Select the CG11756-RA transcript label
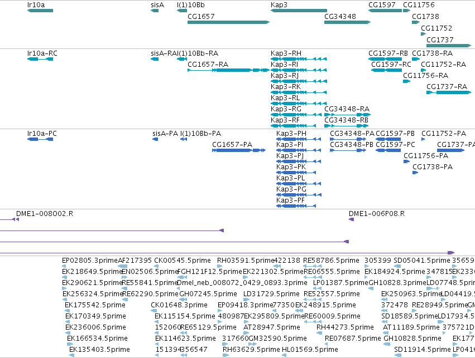Viewport: 475px width, 358px height. tap(425, 76)
